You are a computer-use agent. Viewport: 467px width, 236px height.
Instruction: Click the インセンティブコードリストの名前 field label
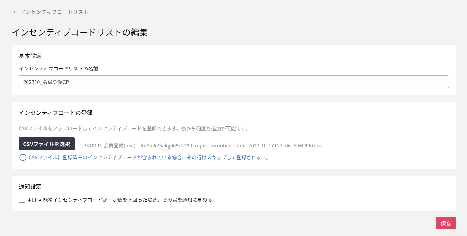pyautogui.click(x=58, y=69)
